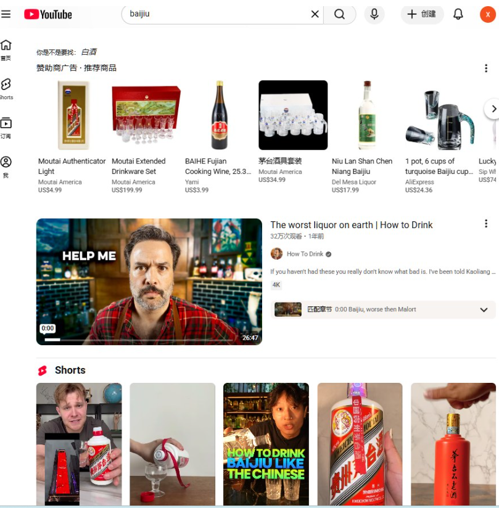This screenshot has height=508, width=499.
Task: Open sponsored products more options menu
Action: [x=485, y=68]
